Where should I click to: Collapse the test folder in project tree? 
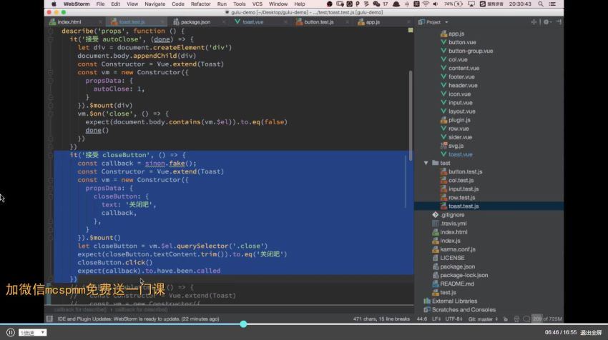pyautogui.click(x=426, y=163)
